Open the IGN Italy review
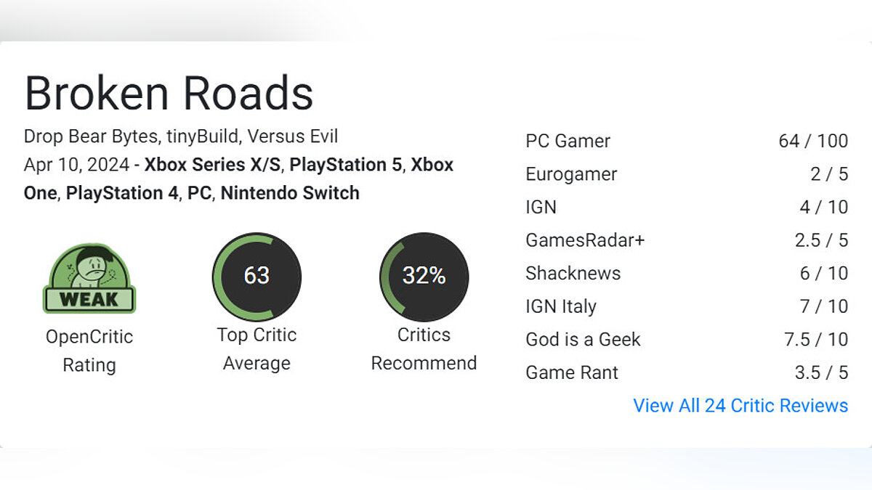 point(560,306)
